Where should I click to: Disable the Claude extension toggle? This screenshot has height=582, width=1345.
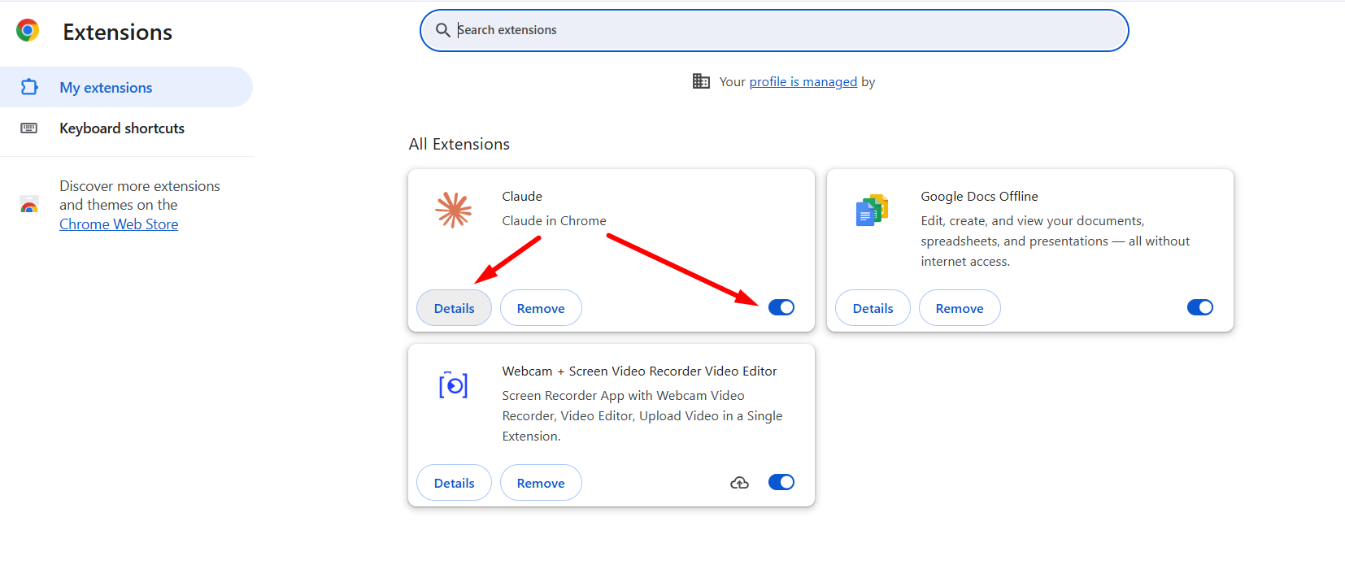tap(781, 307)
